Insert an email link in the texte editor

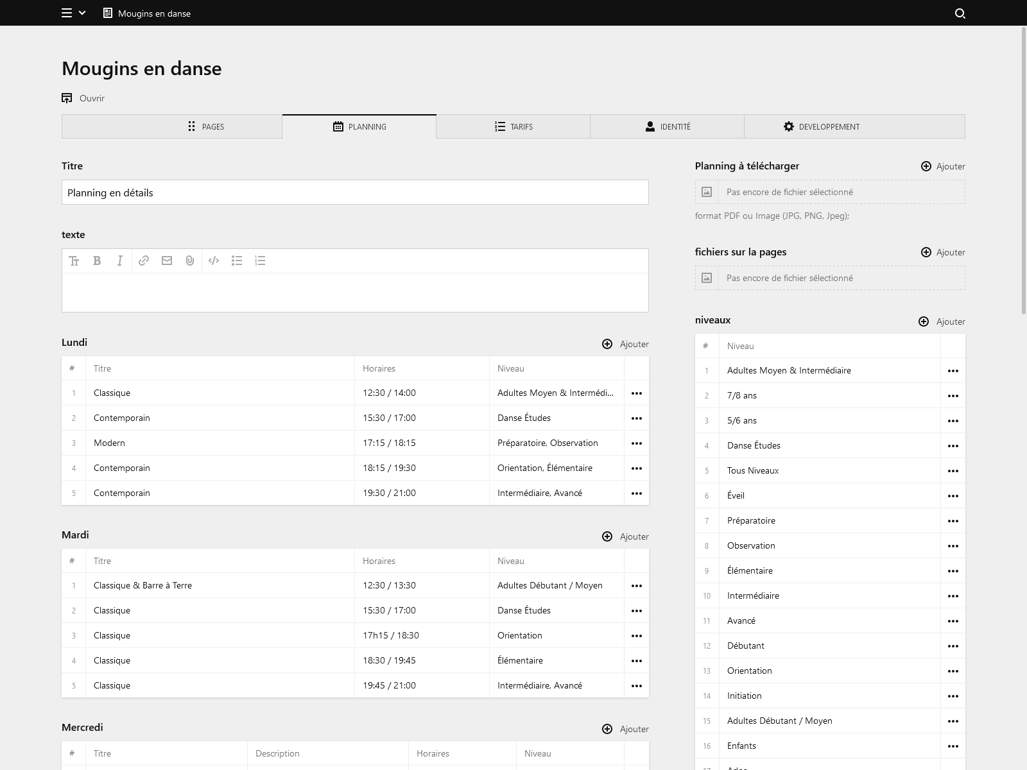(167, 261)
